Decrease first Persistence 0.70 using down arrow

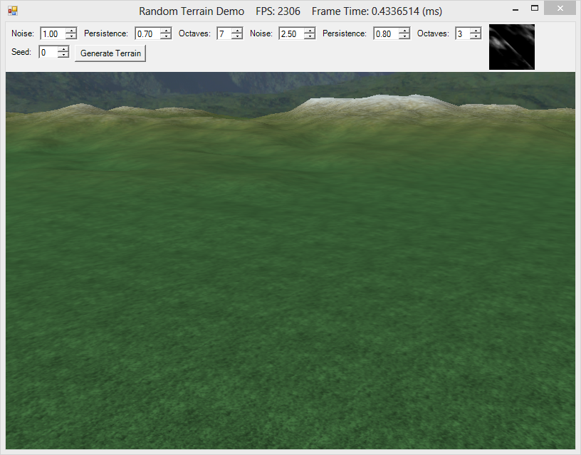pyautogui.click(x=166, y=36)
